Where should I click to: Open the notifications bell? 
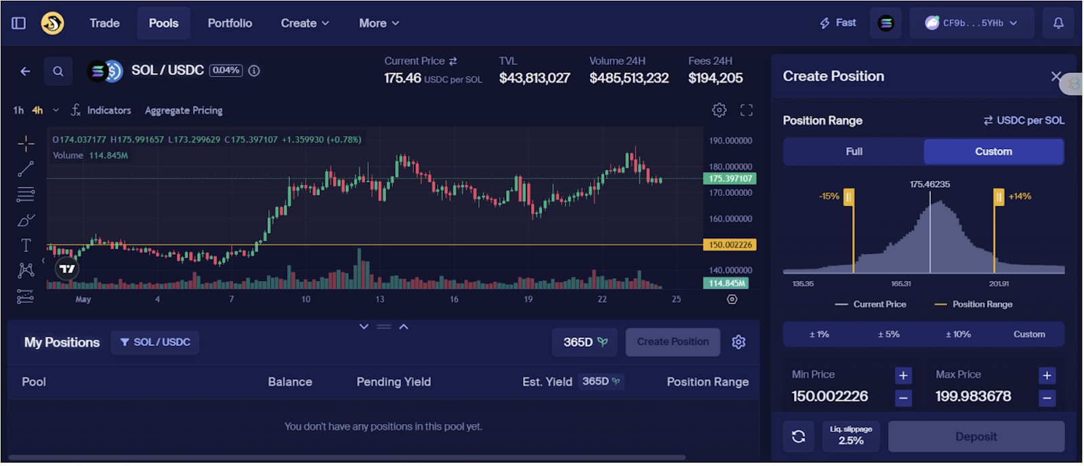[x=1058, y=23]
